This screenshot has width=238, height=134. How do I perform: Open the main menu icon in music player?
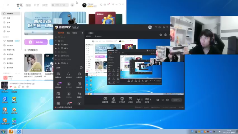[x=108, y=4]
